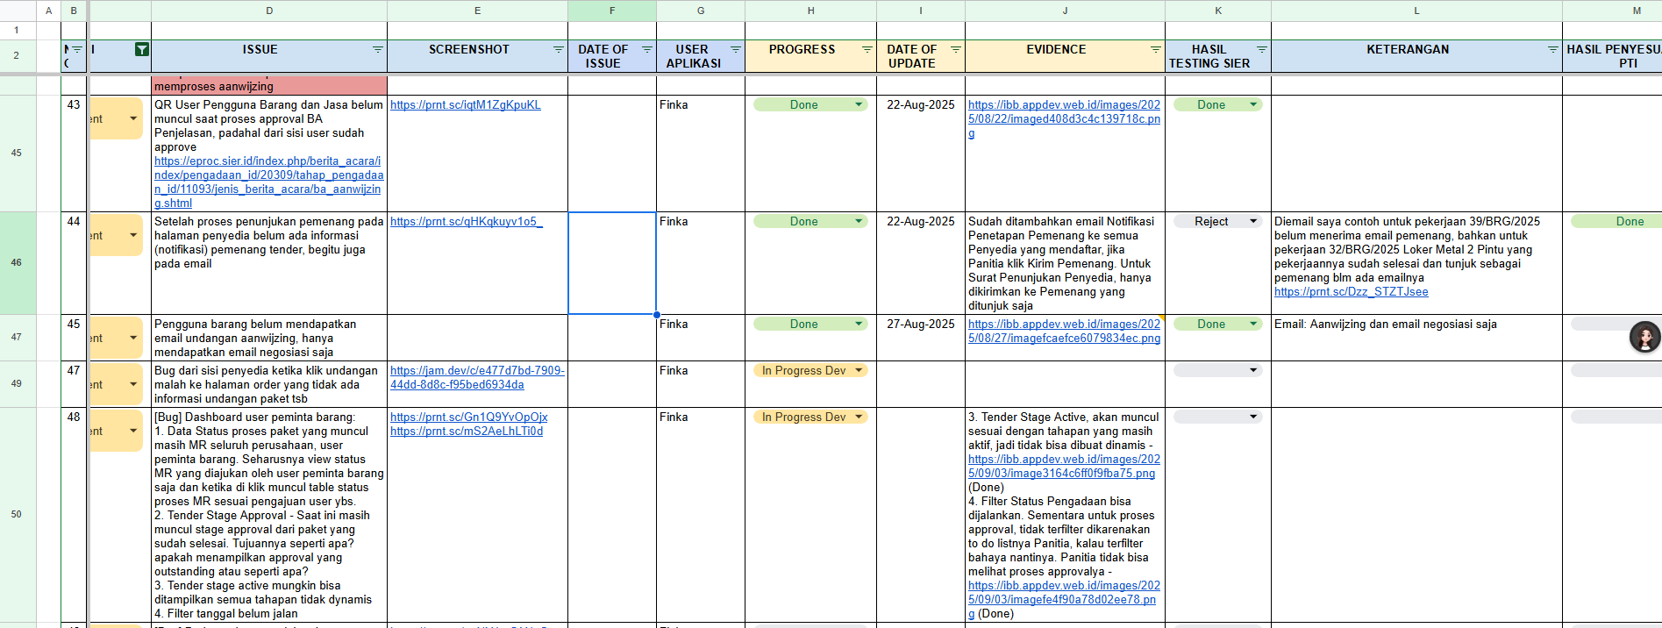Open the Reject dropdown in row 44
The image size is (1662, 628).
[x=1253, y=222]
